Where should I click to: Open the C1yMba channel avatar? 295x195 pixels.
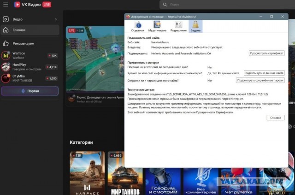(x=6, y=78)
